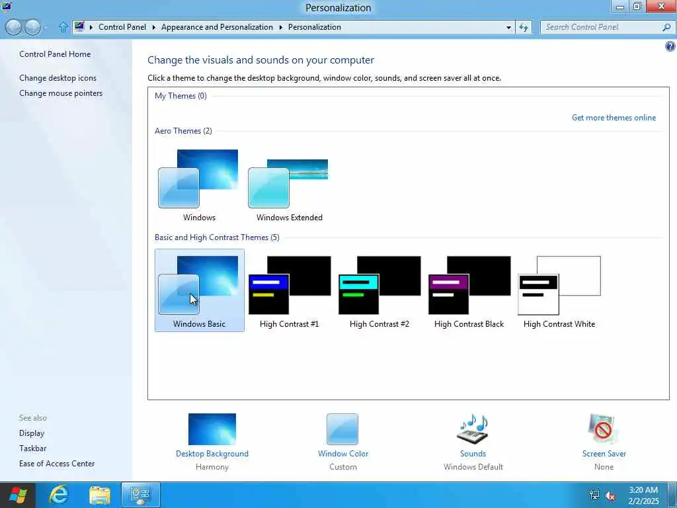This screenshot has height=508, width=677.
Task: Open File Explorer from the taskbar
Action: click(100, 495)
